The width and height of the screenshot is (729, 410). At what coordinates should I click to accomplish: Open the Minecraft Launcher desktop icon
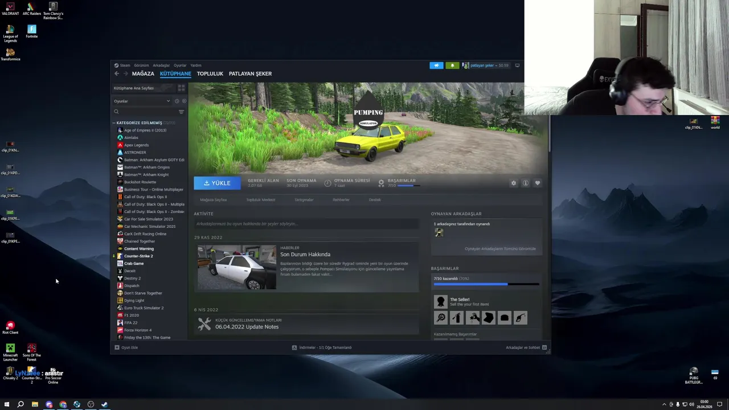10,352
